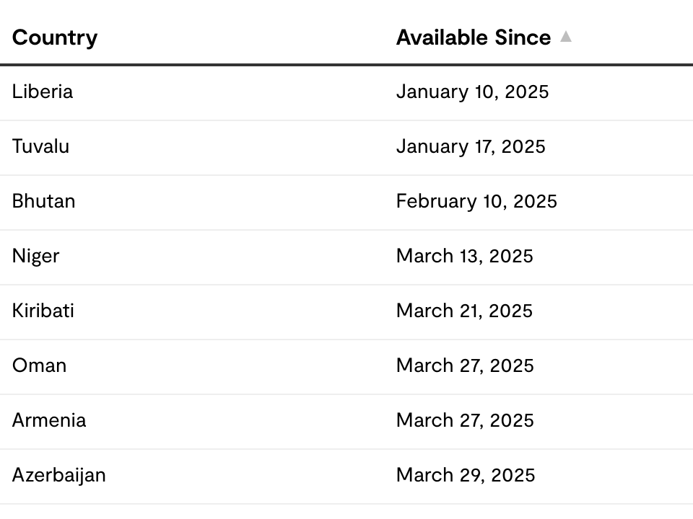
Task: Sort by the Country column header
Action: point(55,37)
